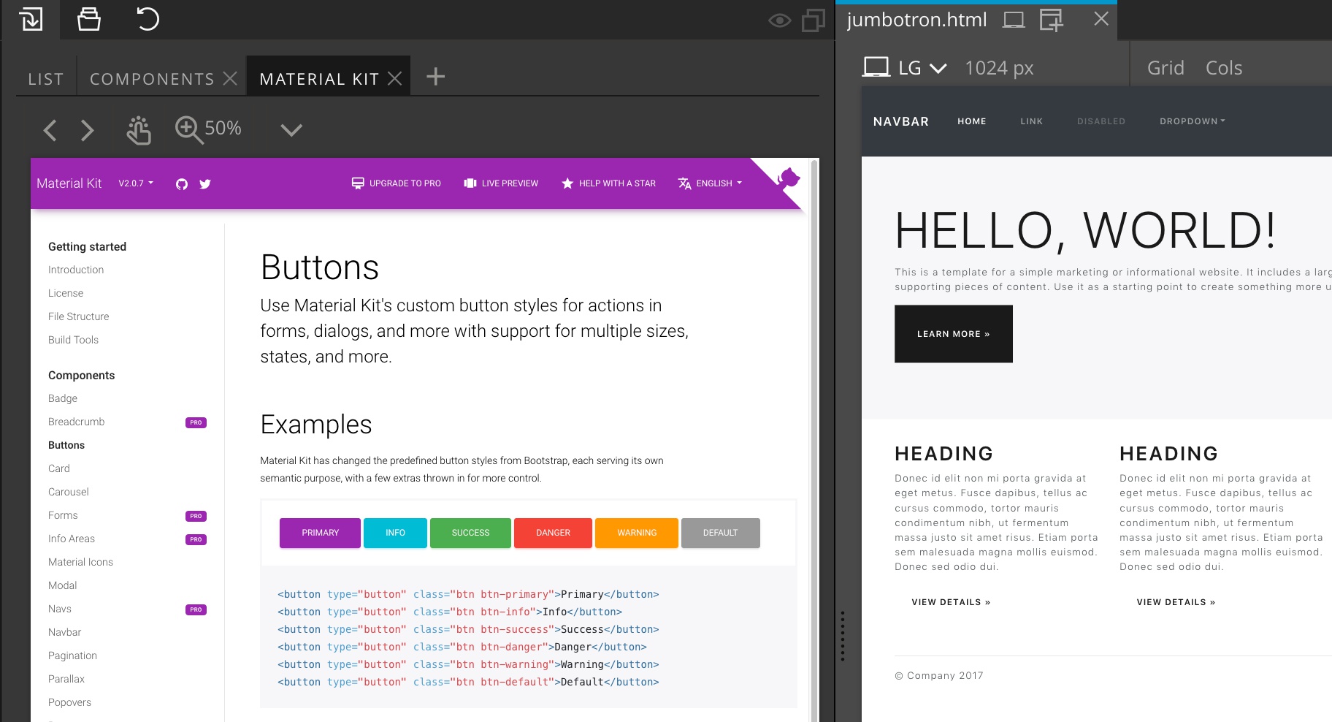Click the dotted panel divider handle

(843, 636)
